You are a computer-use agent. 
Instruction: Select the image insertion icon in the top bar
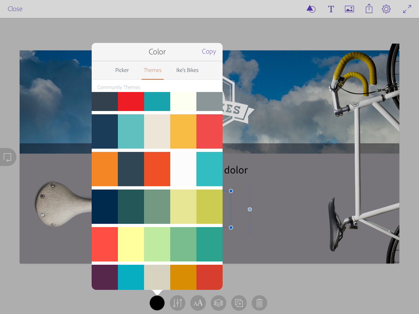350,9
